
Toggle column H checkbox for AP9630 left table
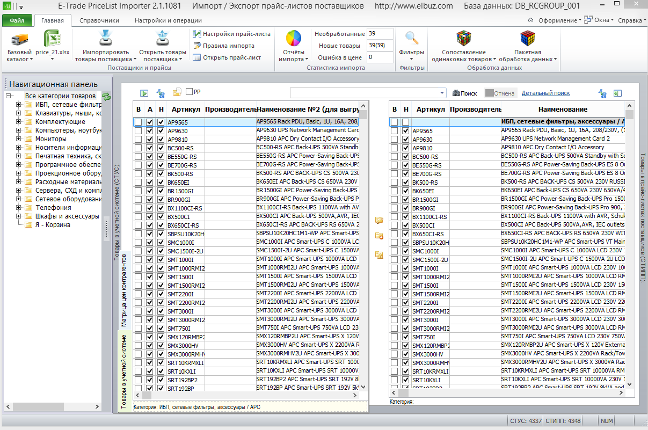[161, 131]
